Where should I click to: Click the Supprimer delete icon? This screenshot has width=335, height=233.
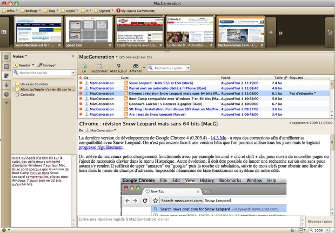point(99,66)
